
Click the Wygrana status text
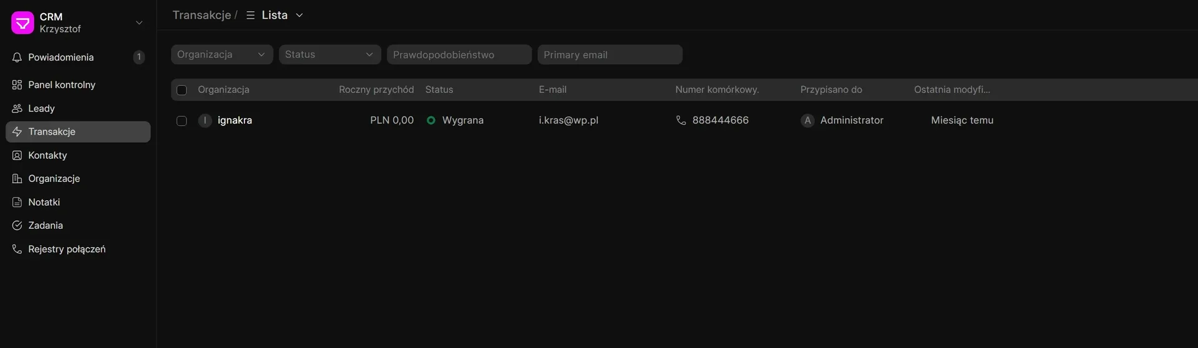[x=463, y=120]
